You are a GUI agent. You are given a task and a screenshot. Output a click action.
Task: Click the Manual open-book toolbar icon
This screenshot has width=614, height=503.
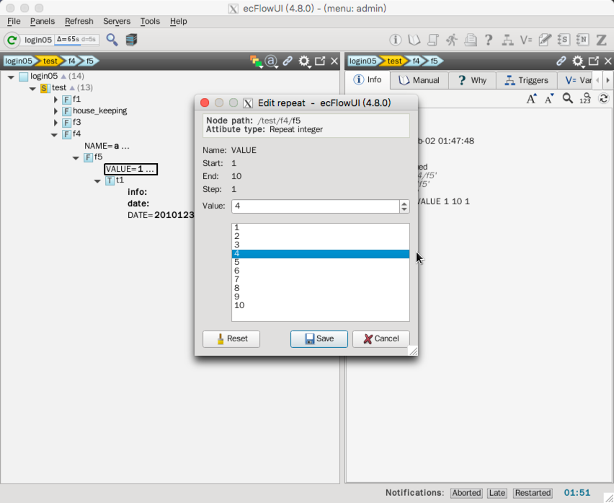(414, 40)
